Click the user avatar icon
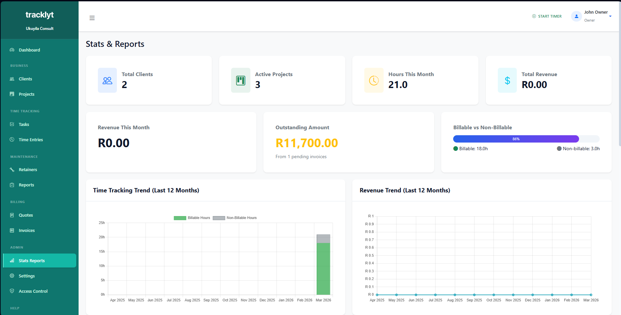621x315 pixels. pyautogui.click(x=576, y=16)
